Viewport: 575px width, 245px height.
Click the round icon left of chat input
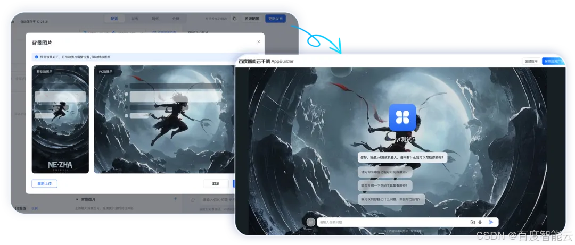pyautogui.click(x=310, y=222)
